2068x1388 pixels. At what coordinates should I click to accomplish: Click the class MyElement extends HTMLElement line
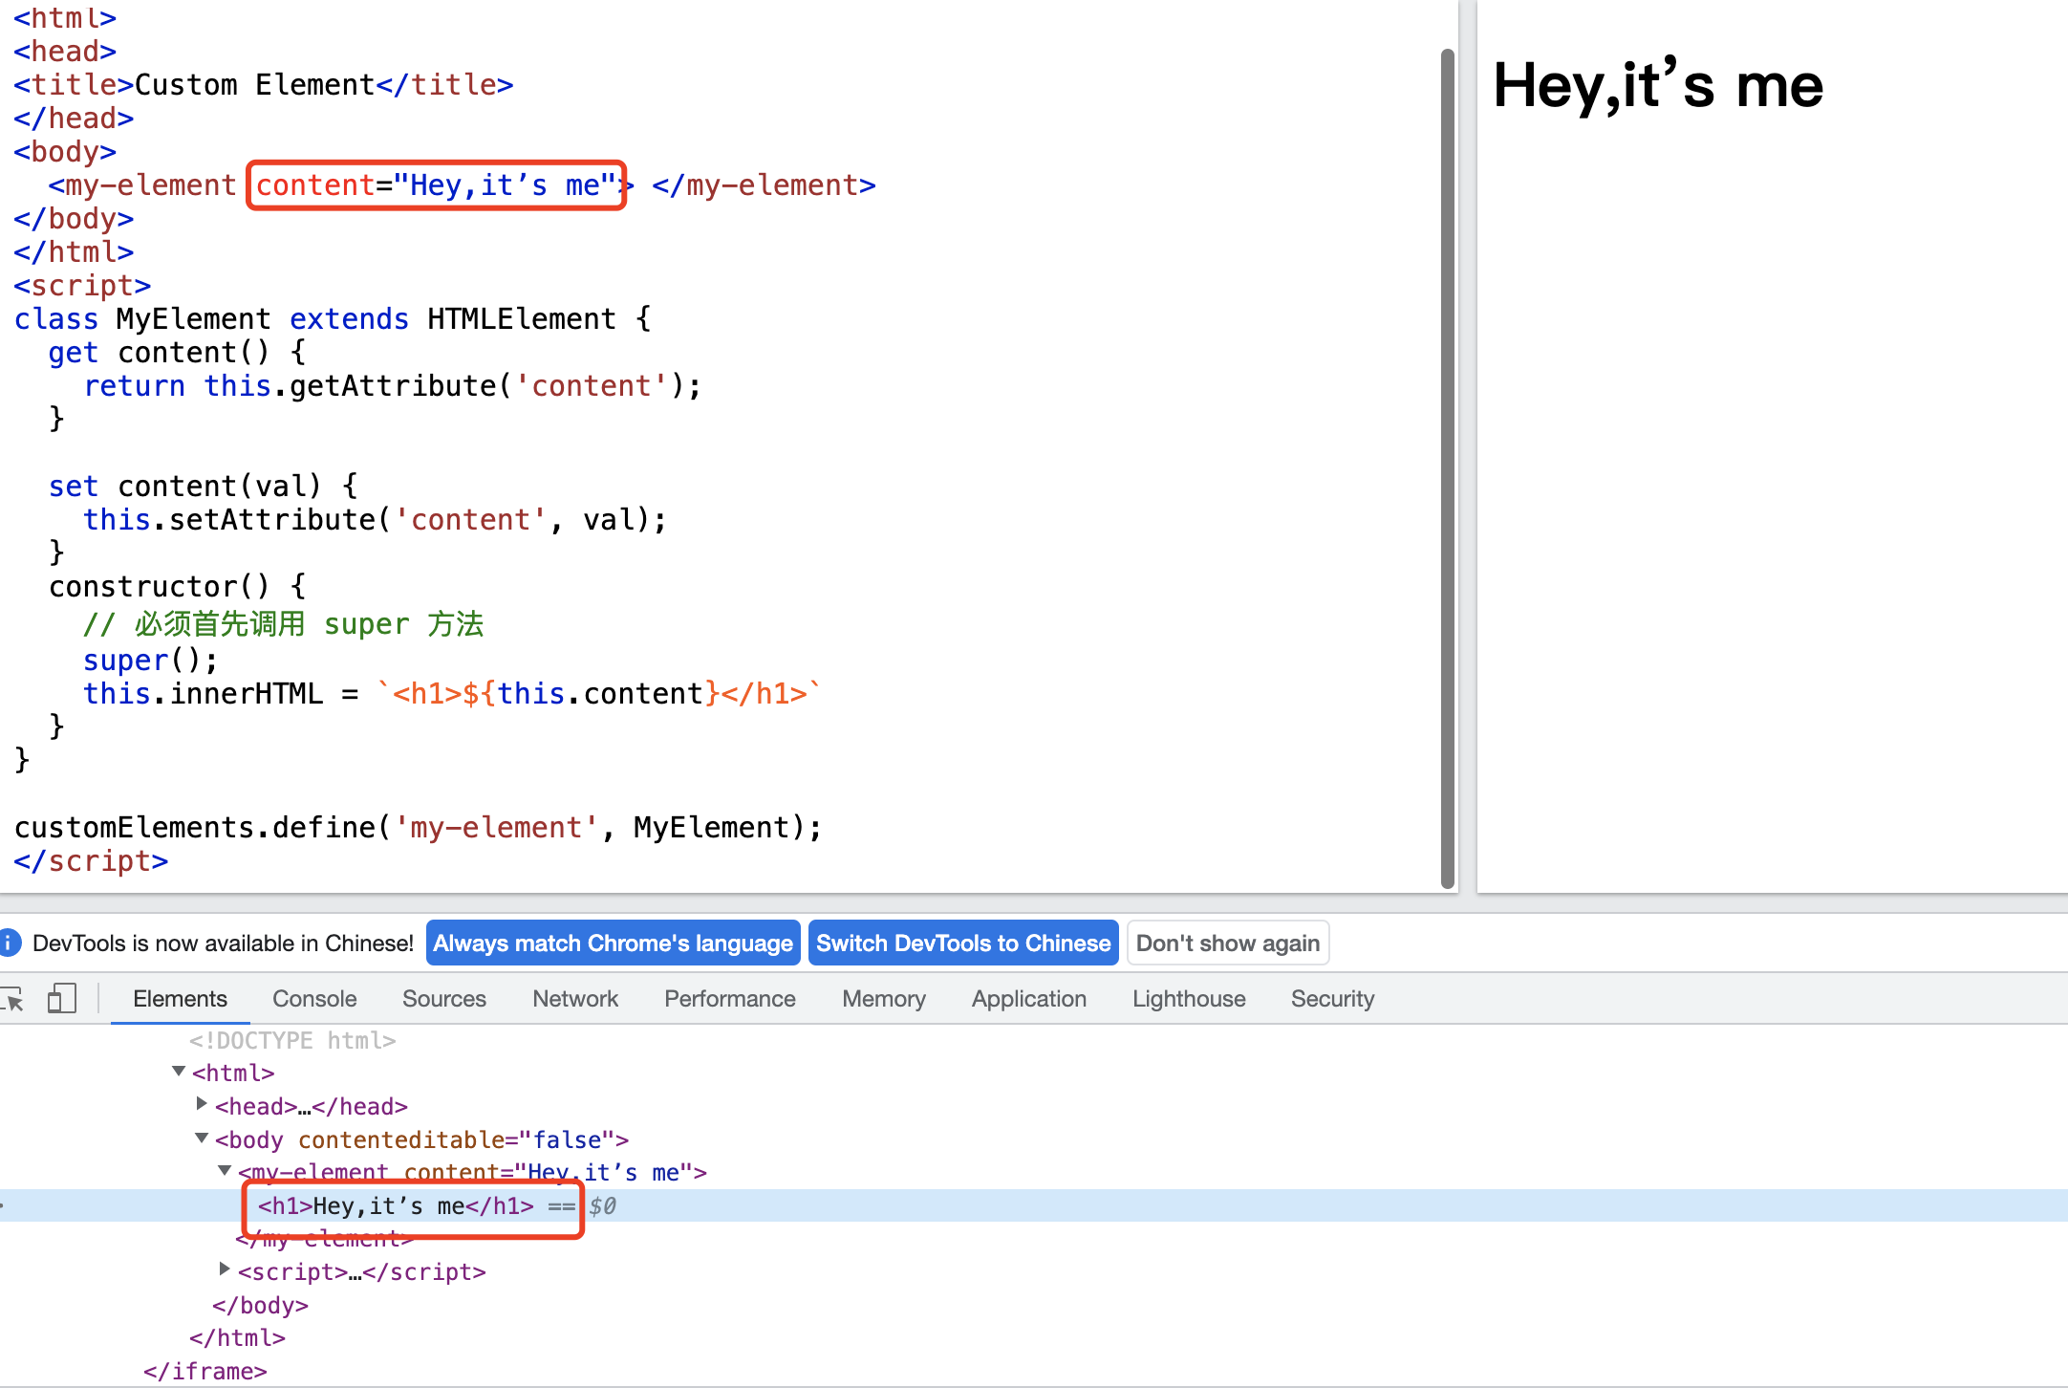click(x=333, y=318)
